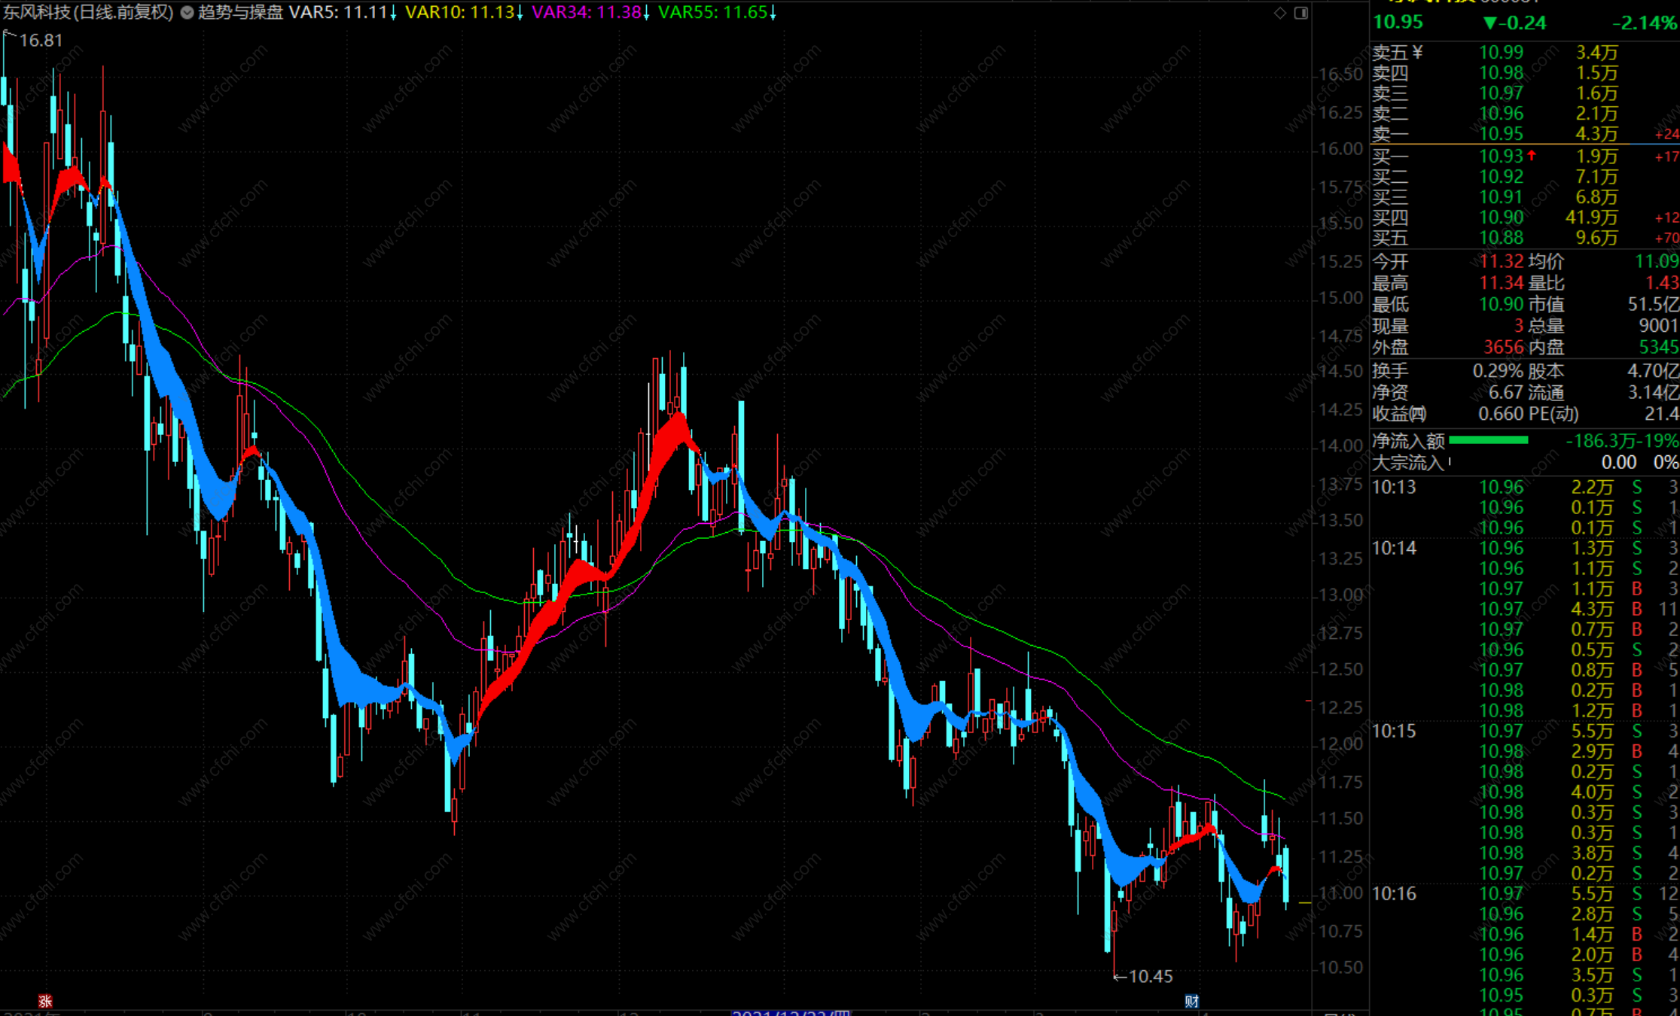Click the red 涨 marker at chart bottom
The height and width of the screenshot is (1016, 1680).
pos(45,1000)
